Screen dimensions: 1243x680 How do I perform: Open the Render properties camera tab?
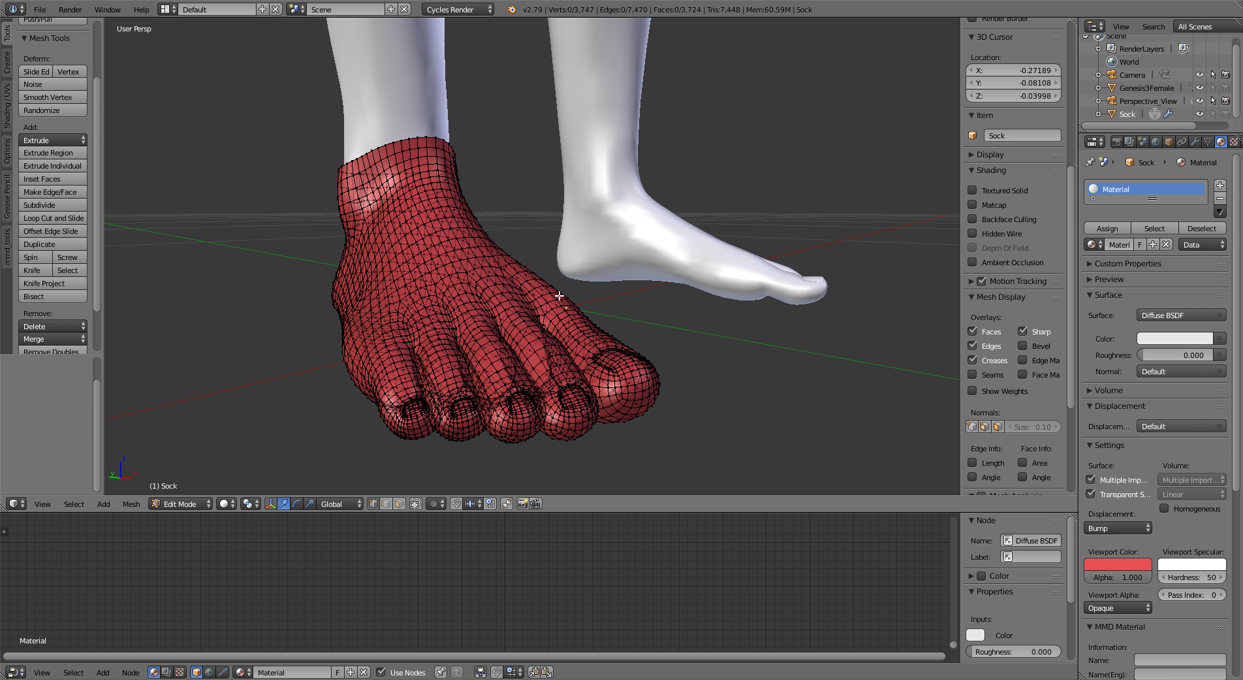[1117, 142]
